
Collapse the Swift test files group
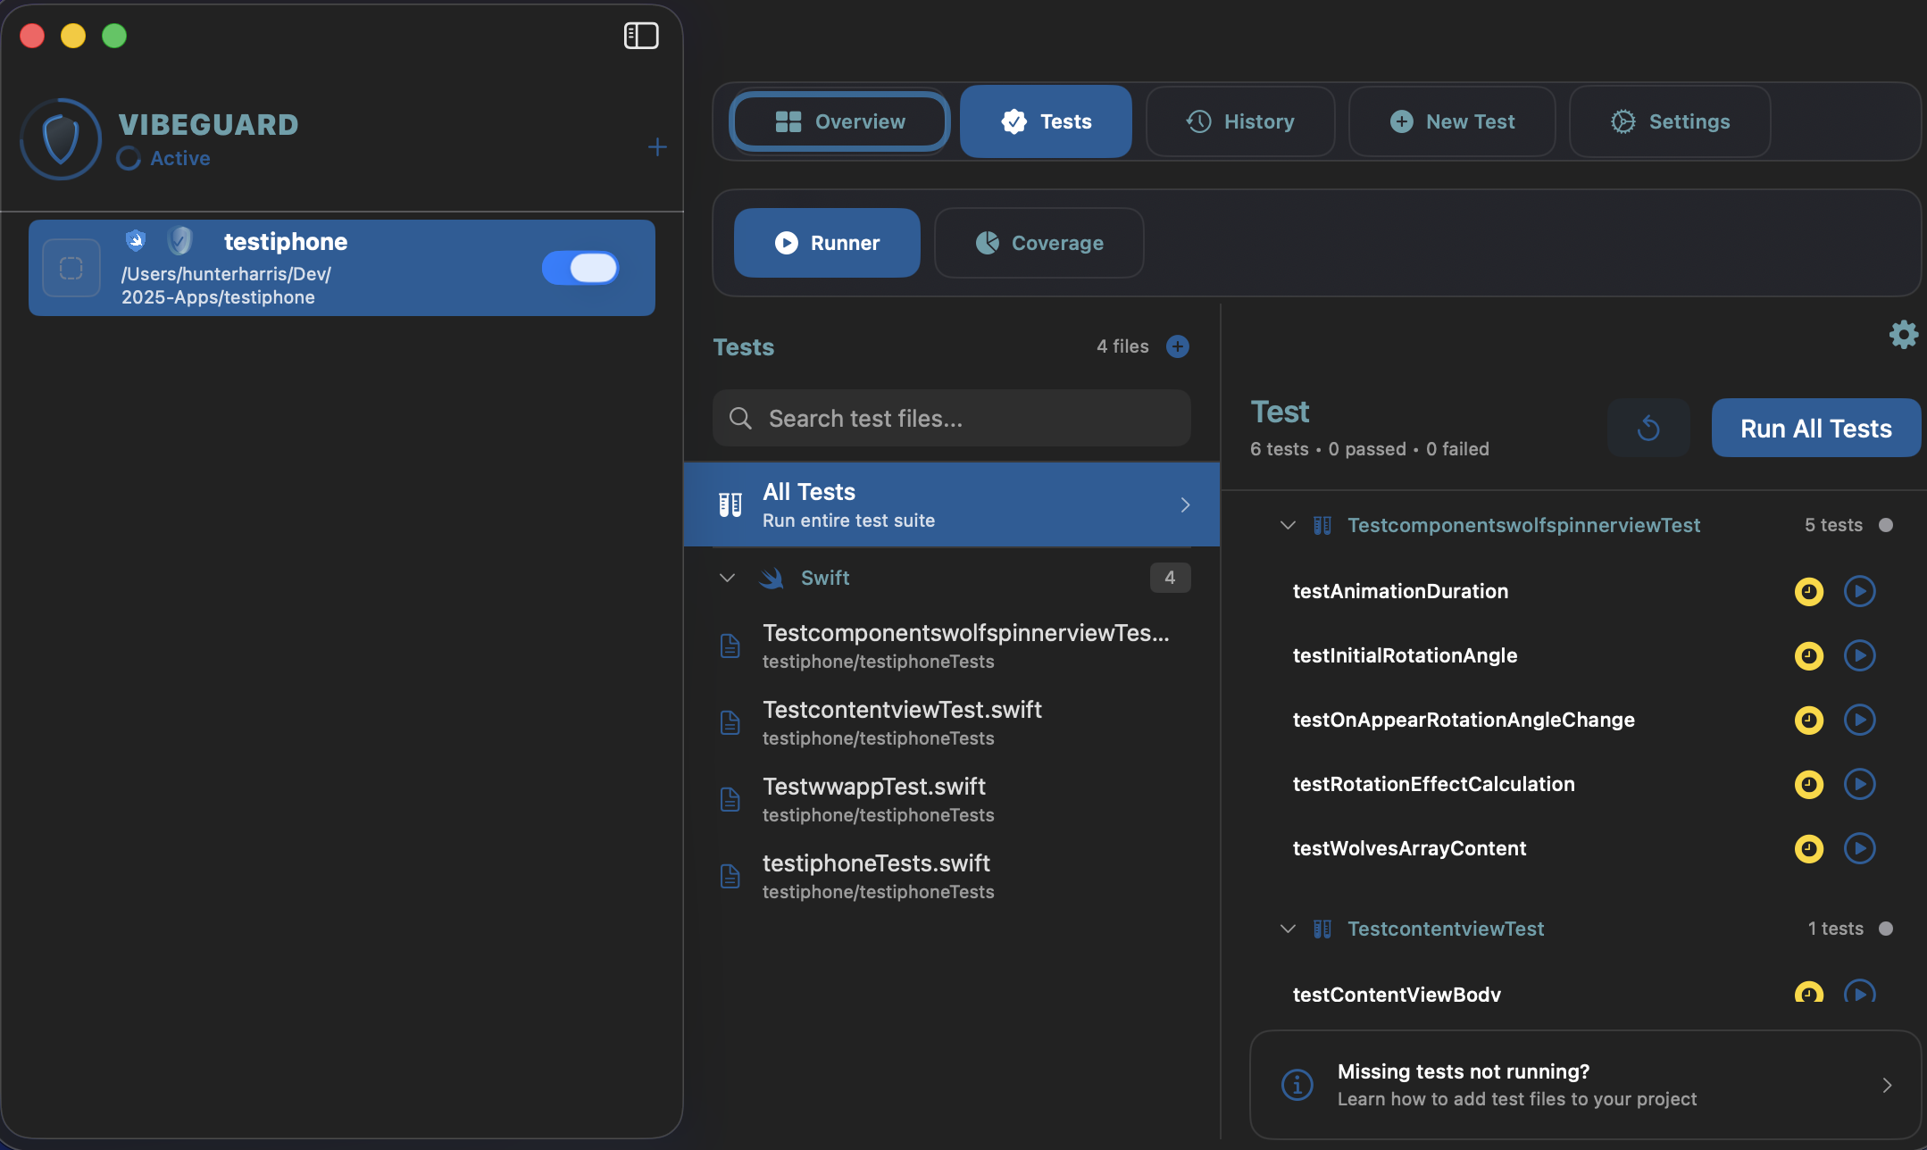(727, 578)
